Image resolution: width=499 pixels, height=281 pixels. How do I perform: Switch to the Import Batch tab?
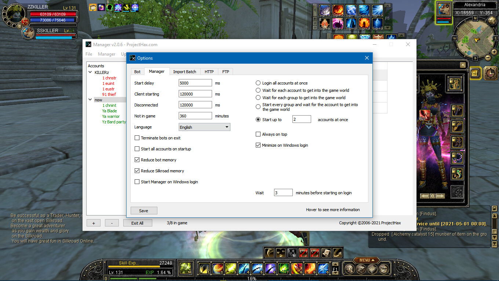[185, 72]
